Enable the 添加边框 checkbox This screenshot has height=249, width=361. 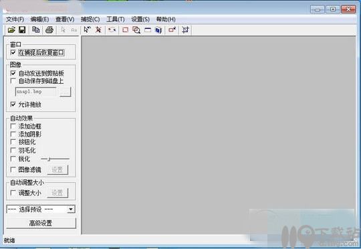[x=13, y=127]
